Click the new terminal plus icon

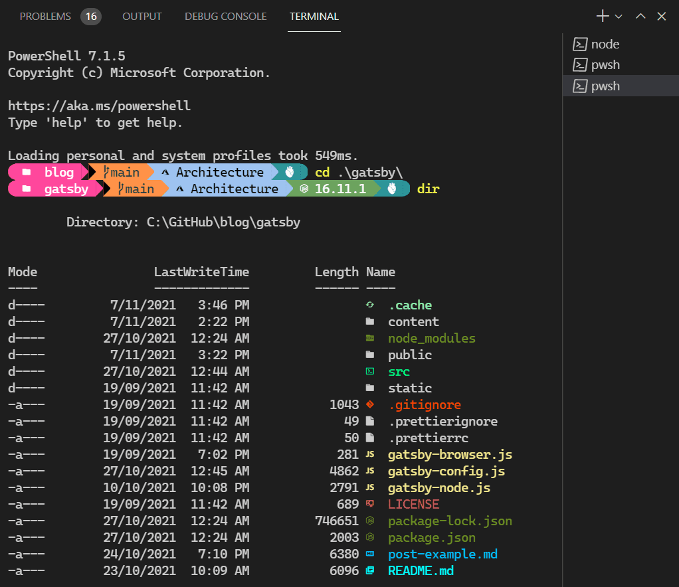coord(603,17)
